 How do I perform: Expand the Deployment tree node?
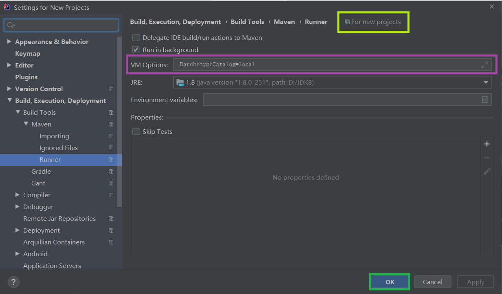(x=18, y=230)
